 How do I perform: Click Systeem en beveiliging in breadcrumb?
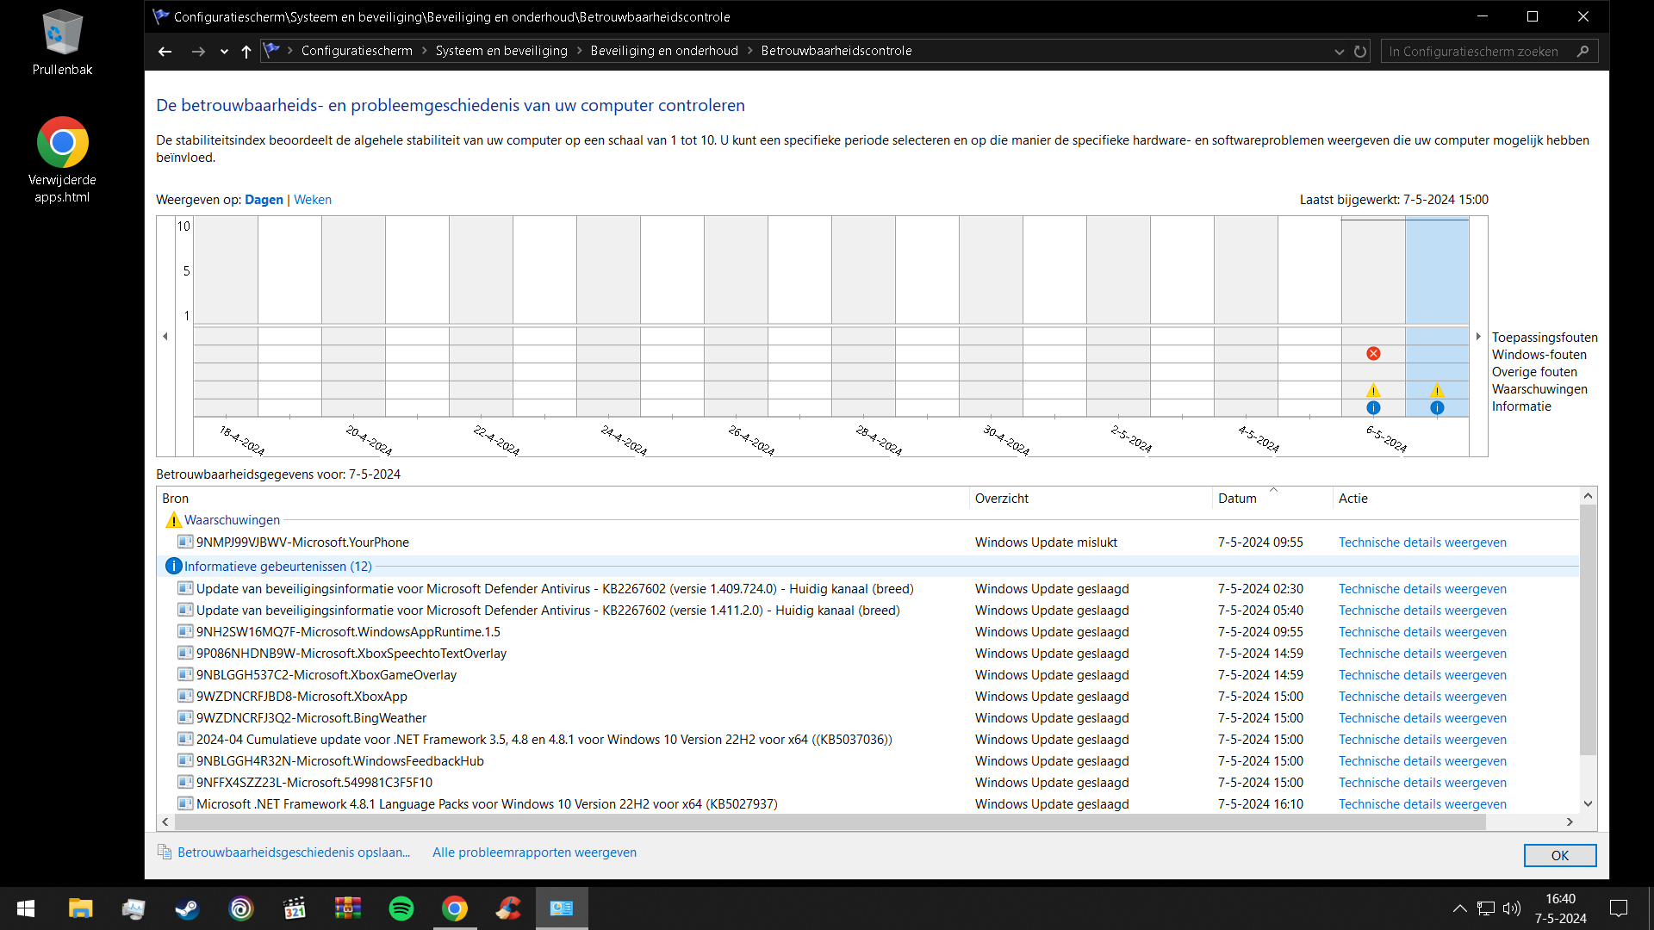[501, 51]
